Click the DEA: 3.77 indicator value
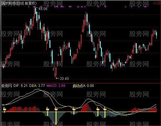Screen dimensions: 161x126 click(x=37, y=86)
